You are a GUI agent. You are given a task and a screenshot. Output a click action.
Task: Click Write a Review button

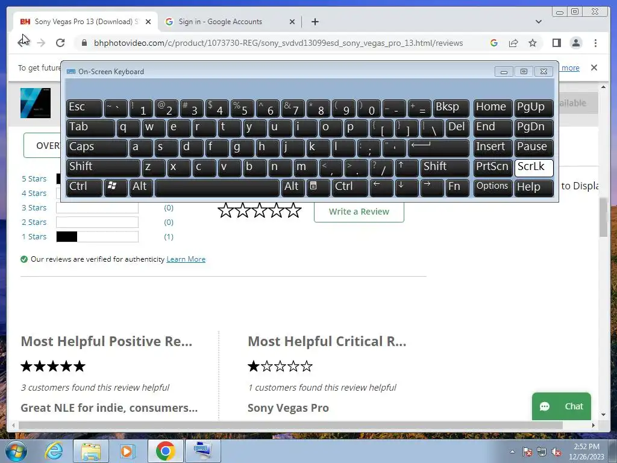359,212
